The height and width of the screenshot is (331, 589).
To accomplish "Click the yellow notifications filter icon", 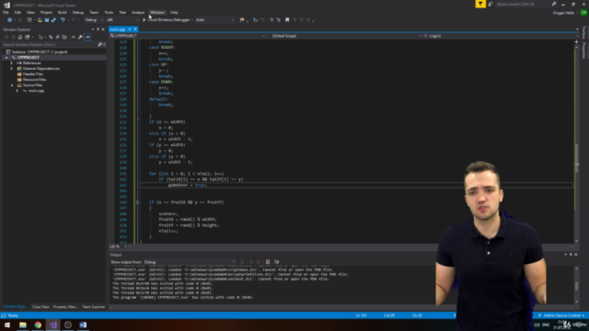I will point(480,4).
